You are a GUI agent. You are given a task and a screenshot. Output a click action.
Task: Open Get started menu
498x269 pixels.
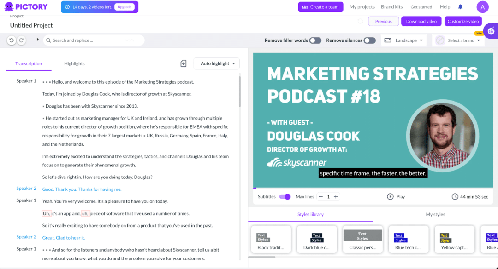[421, 6]
